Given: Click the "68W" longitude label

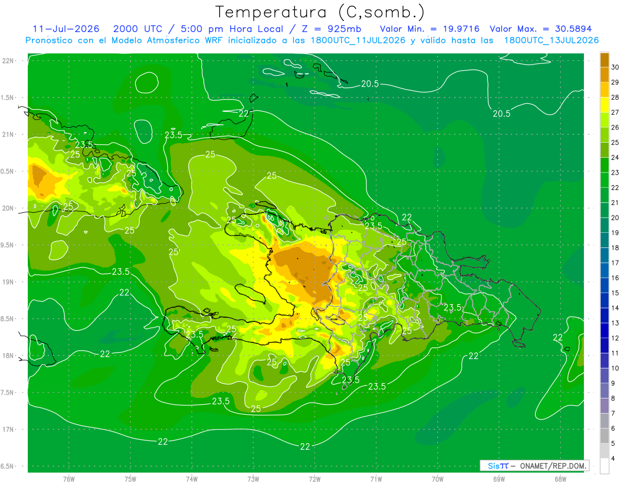Looking at the screenshot, I should (560, 479).
